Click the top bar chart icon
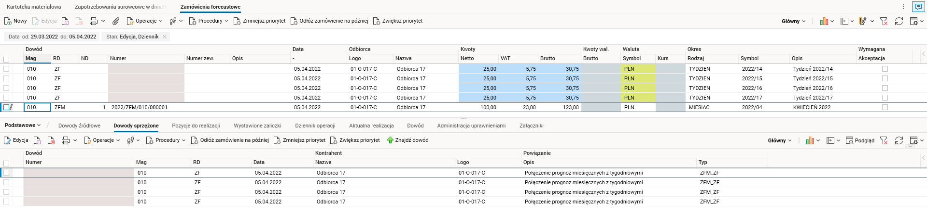The width and height of the screenshot is (927, 215). click(824, 21)
